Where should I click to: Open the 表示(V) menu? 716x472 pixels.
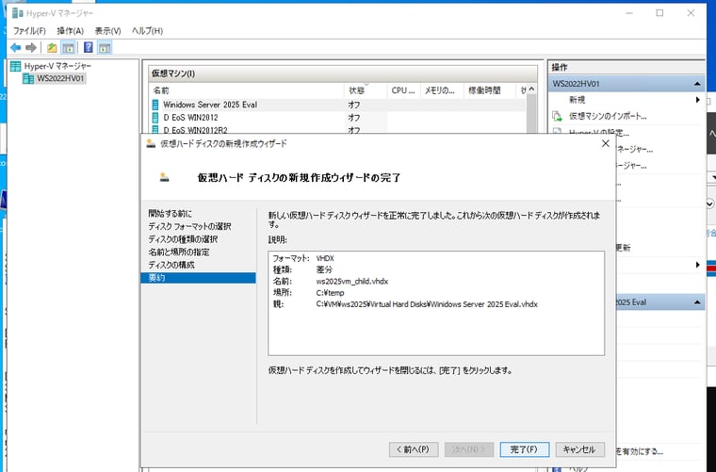tap(107, 30)
